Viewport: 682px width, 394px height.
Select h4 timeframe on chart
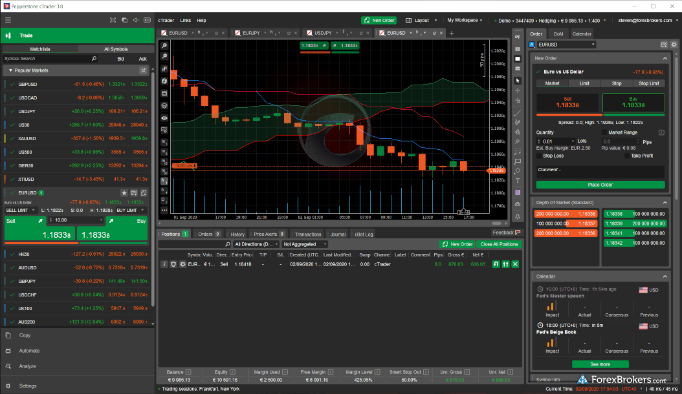pos(164,191)
